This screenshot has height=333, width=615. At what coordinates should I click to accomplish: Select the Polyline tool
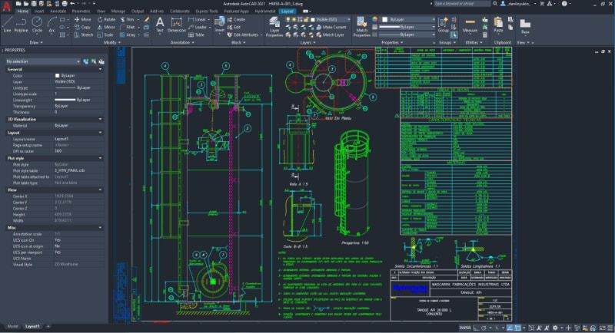click(21, 25)
